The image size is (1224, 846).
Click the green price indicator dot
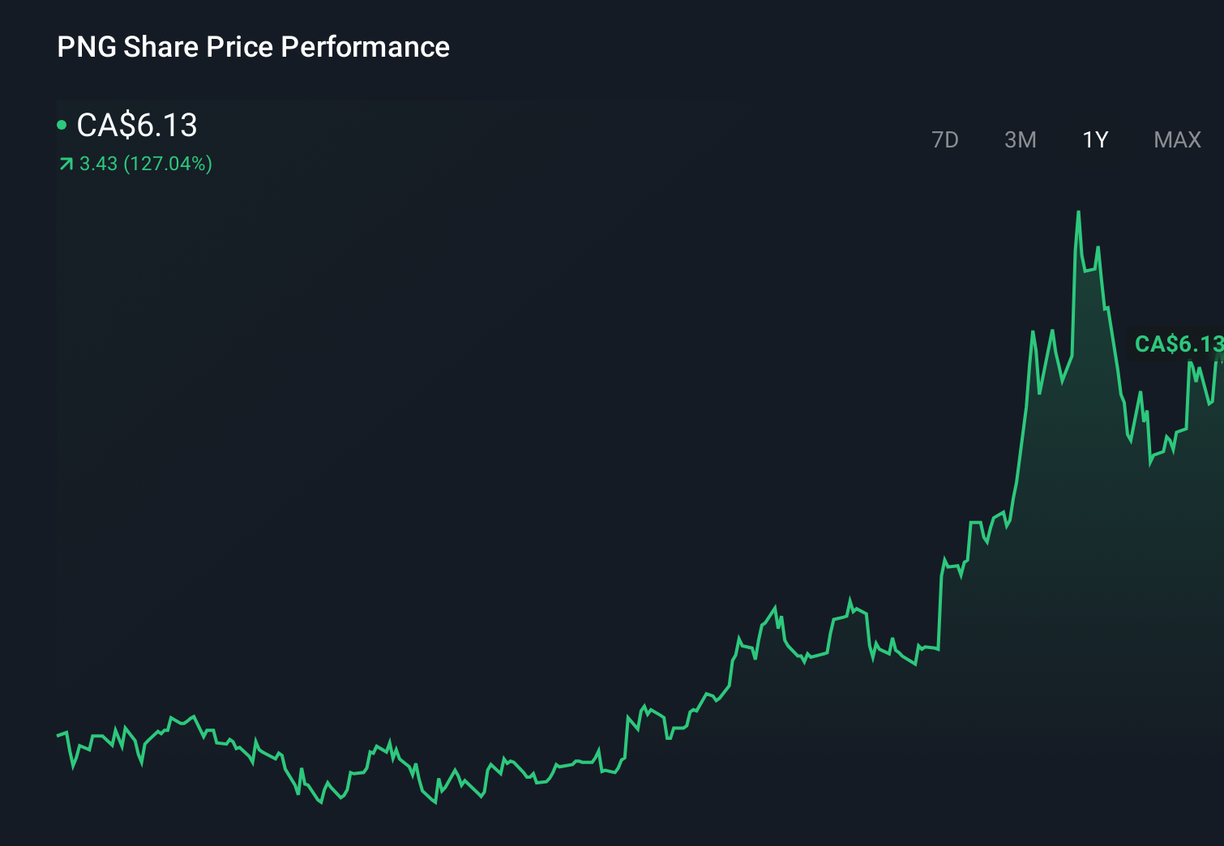coord(62,124)
